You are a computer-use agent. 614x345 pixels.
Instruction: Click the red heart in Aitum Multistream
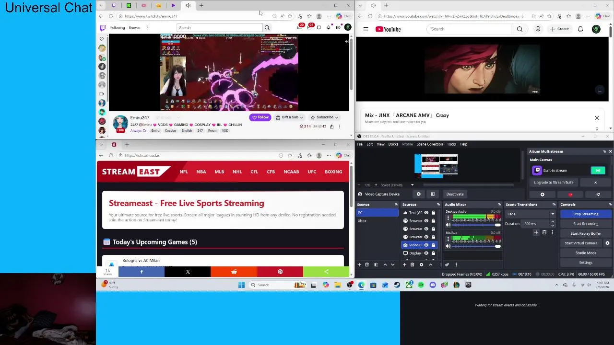coord(570,195)
